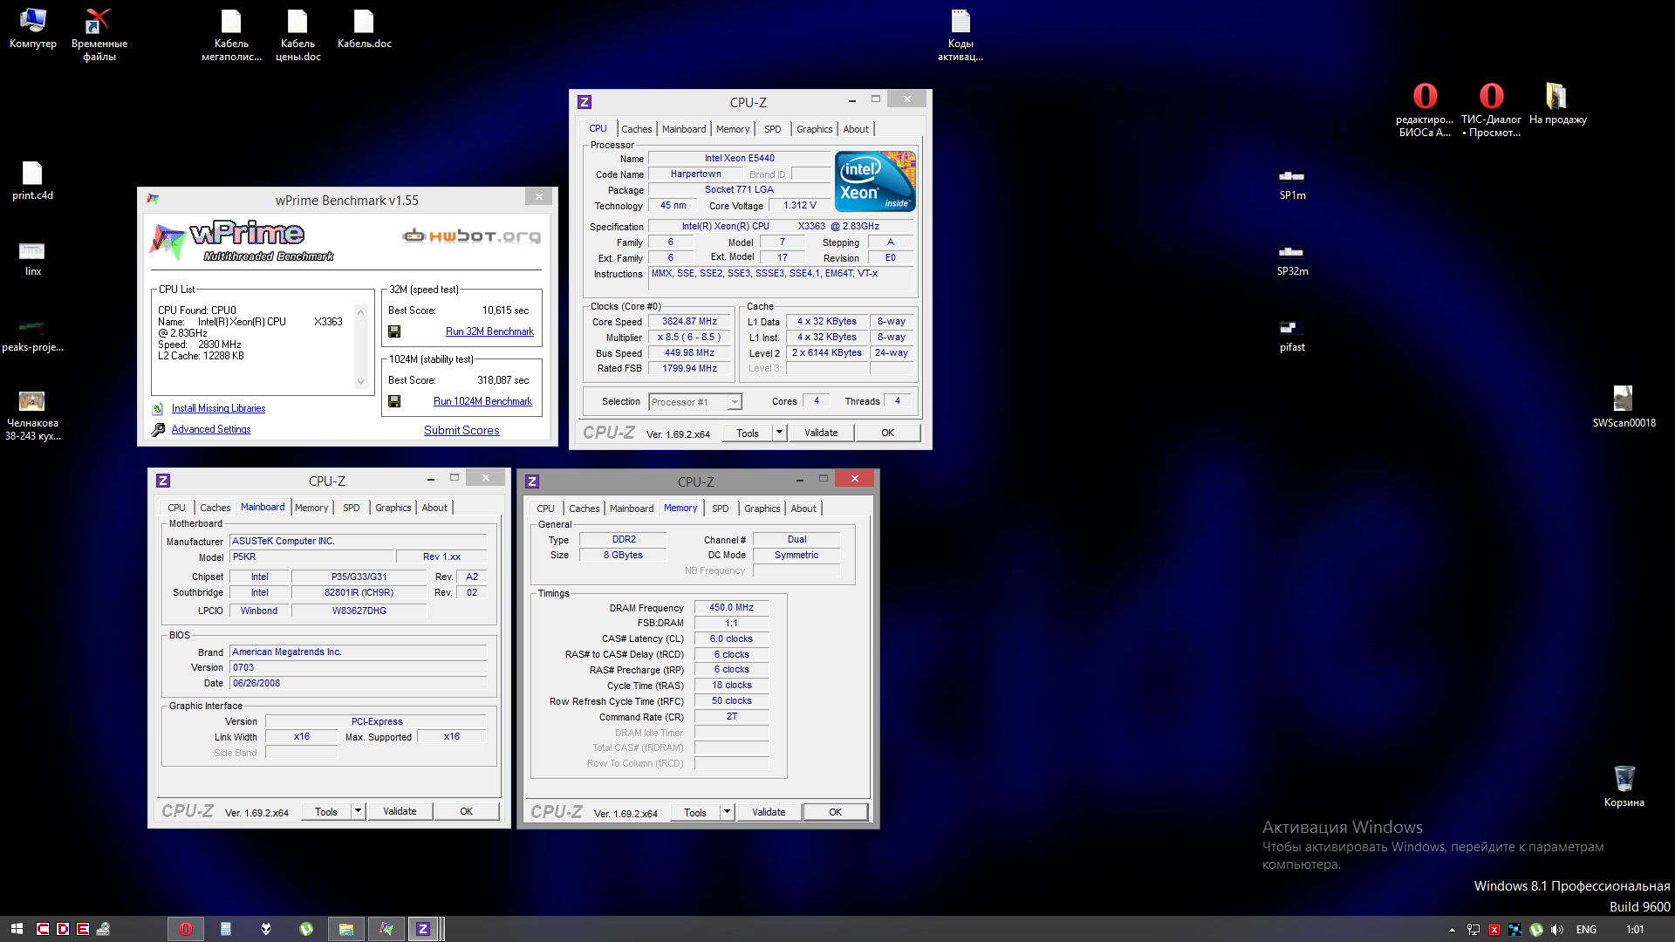Click OK in the Mainboard CPU-Z window
Screen dimensions: 1675x942
(466, 811)
